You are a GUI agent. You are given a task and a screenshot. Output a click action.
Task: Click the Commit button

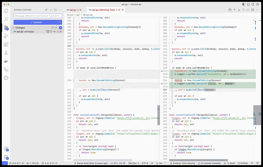pyautogui.click(x=35, y=22)
